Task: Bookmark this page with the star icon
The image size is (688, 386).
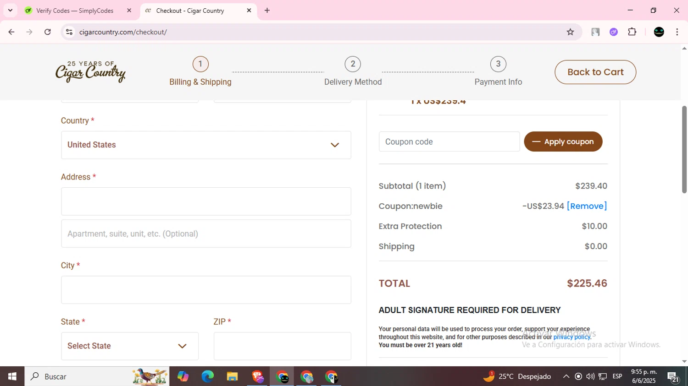Action: pos(570,32)
